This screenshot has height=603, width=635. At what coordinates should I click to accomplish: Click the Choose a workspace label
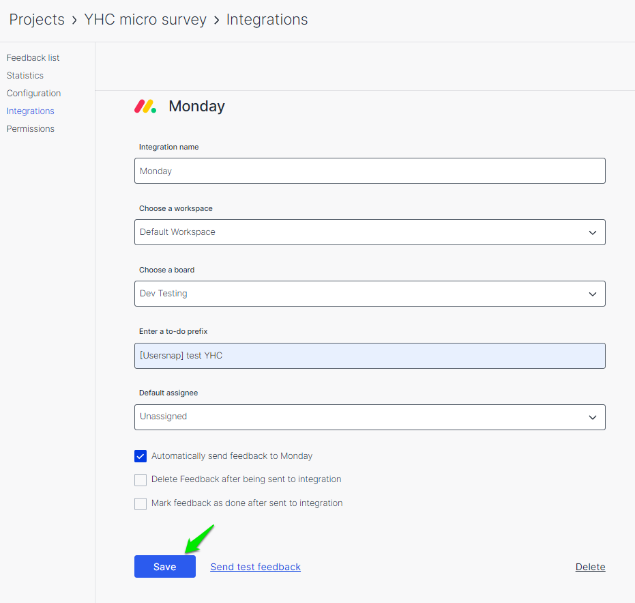tap(176, 208)
